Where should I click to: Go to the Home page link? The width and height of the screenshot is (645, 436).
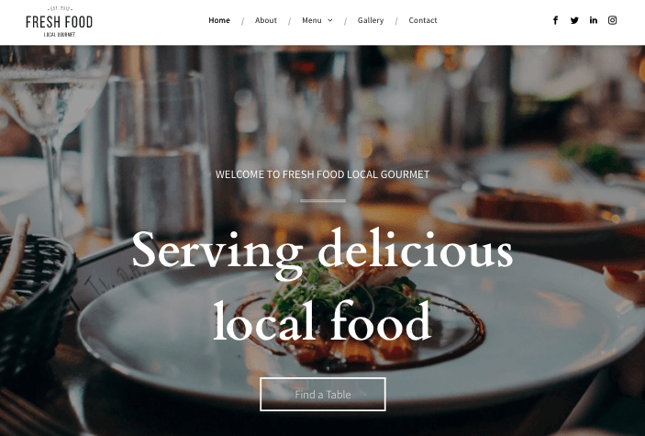click(x=219, y=20)
